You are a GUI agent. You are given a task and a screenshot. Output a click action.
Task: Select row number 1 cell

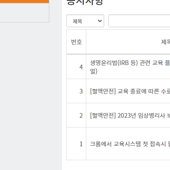tap(76, 144)
